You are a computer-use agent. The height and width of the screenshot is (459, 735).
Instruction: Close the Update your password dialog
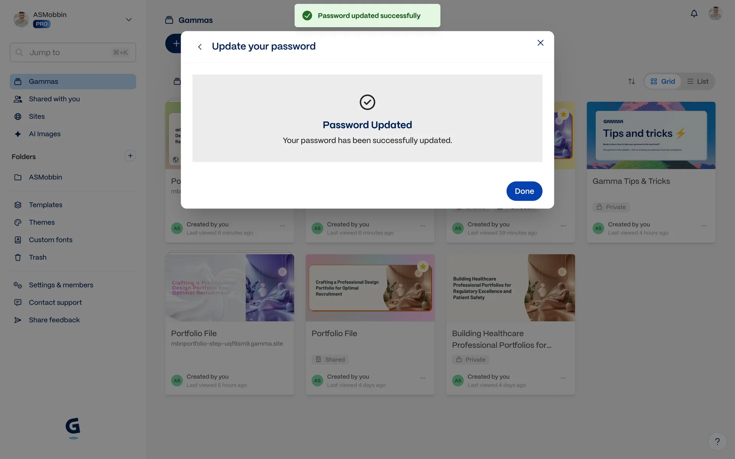(540, 43)
